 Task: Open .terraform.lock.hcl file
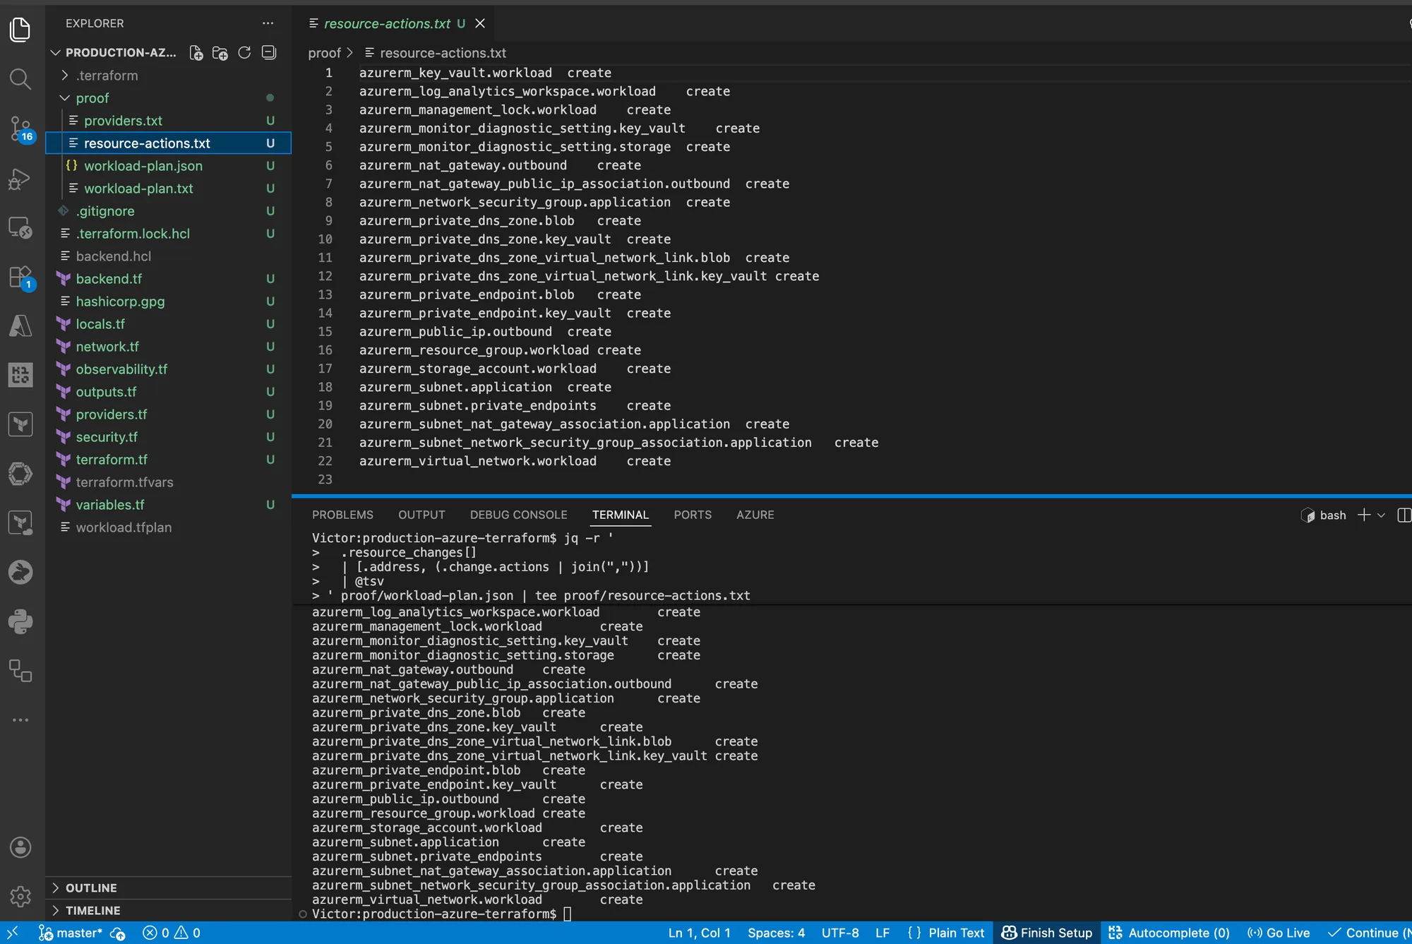pos(169,234)
